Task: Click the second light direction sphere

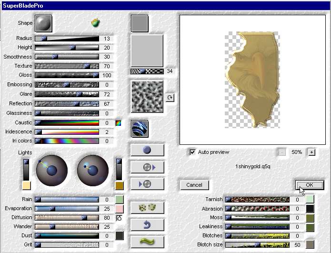Action: point(93,171)
